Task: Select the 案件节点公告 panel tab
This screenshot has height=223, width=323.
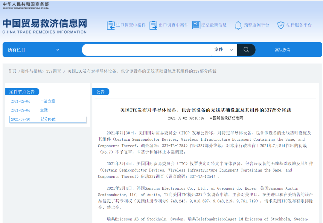Action: click(22, 92)
